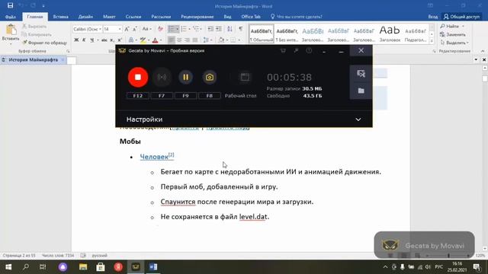Screen dimensions: 488x274
Task: Expand the Настройки panel in Gecata
Action: click(x=358, y=119)
